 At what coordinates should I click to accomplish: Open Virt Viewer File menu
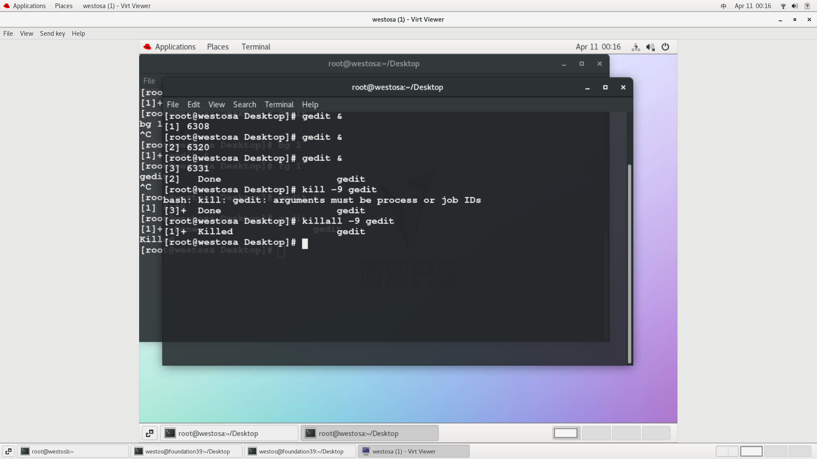click(x=8, y=34)
